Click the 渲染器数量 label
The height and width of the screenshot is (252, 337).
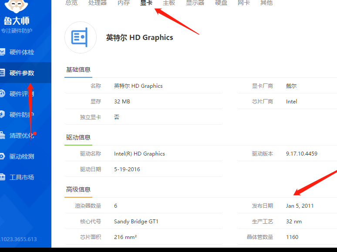tap(88, 206)
